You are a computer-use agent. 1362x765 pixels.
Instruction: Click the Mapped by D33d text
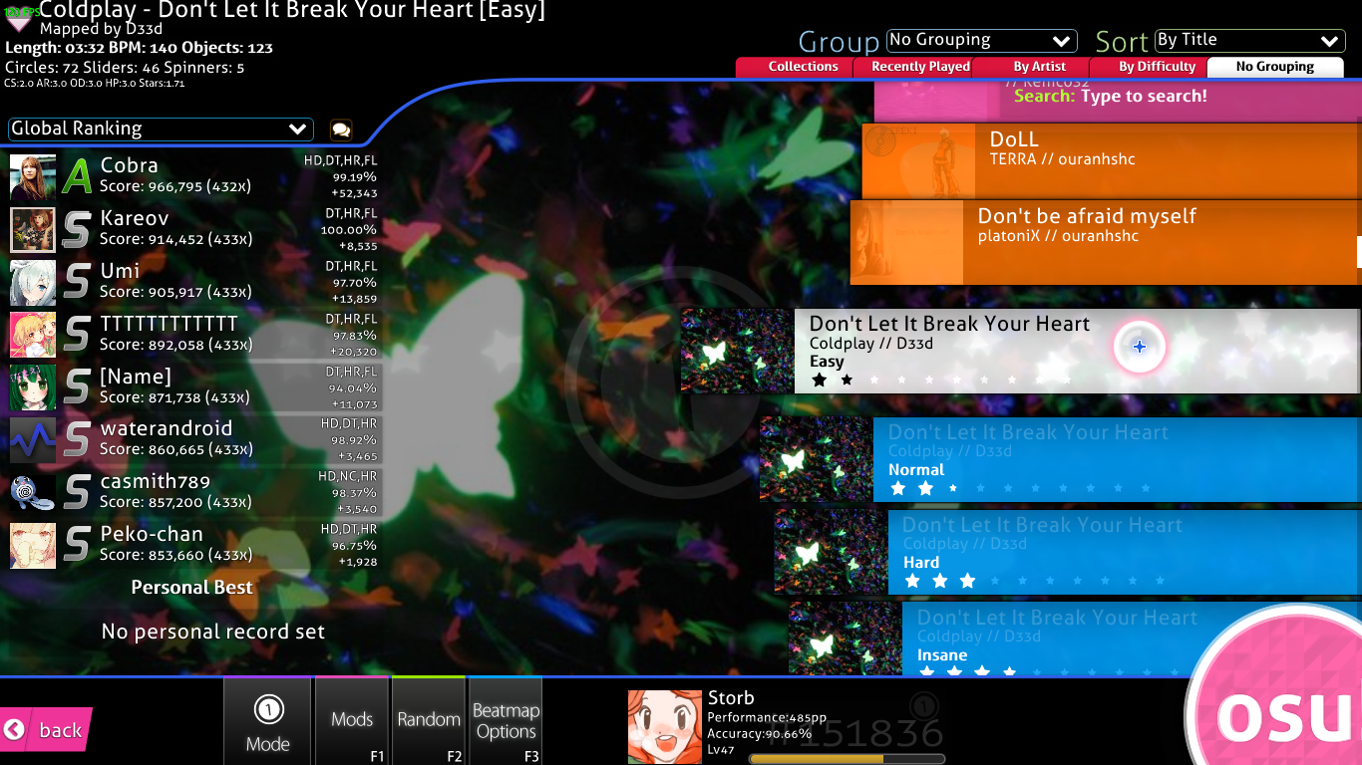point(101,29)
